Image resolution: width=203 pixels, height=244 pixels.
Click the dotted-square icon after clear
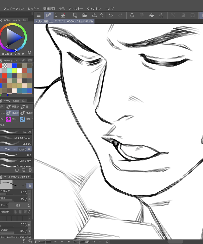point(142,15)
